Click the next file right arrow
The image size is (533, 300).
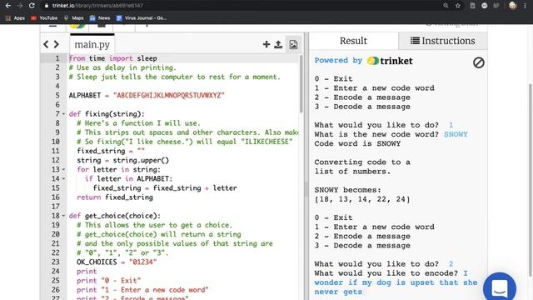tap(57, 44)
